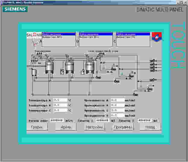The image size is (188, 162).
Task: Click the pump below tank C outlet
Action: [x=98, y=78]
